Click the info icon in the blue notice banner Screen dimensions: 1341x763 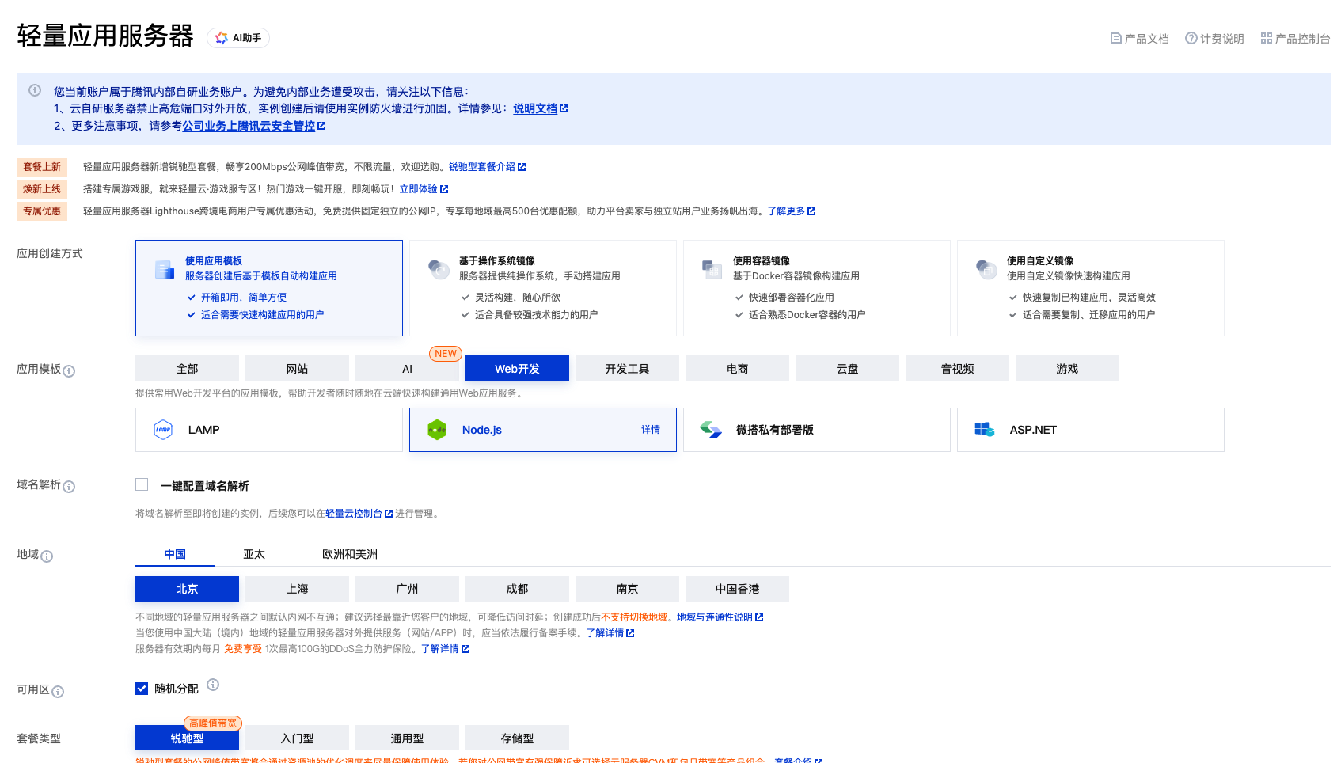35,90
